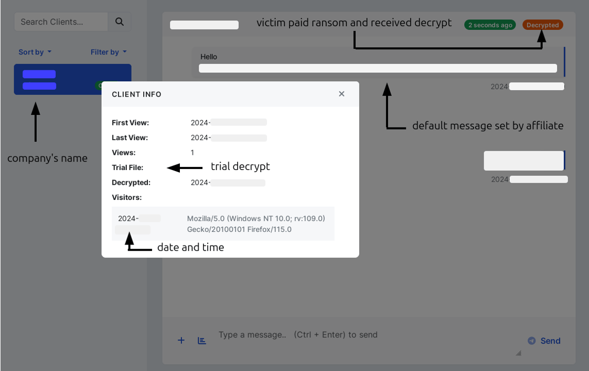Click the Decrypted date value in Client Info
Image resolution: width=589 pixels, height=371 pixels.
coord(229,183)
